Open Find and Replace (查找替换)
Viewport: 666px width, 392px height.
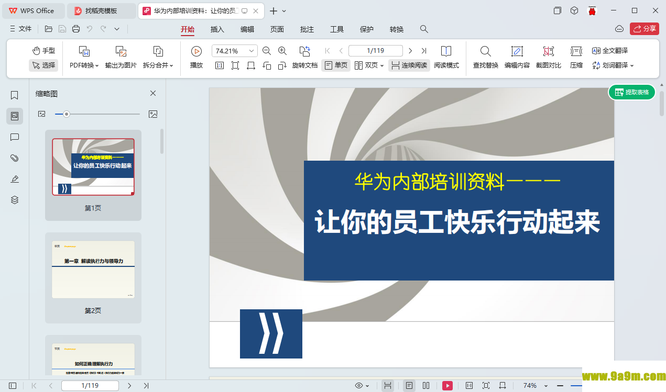tap(486, 58)
